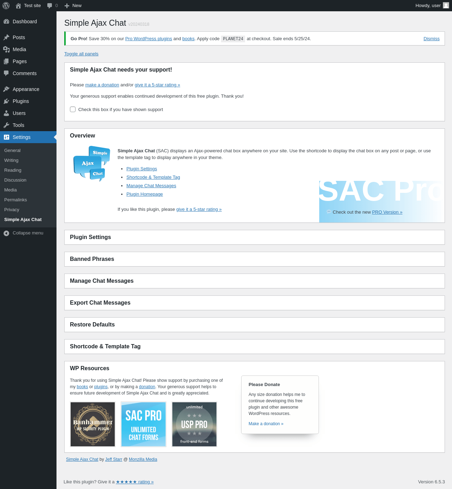Dismiss the Go Pro notice
Screen dimensions: 452x489
[432, 39]
